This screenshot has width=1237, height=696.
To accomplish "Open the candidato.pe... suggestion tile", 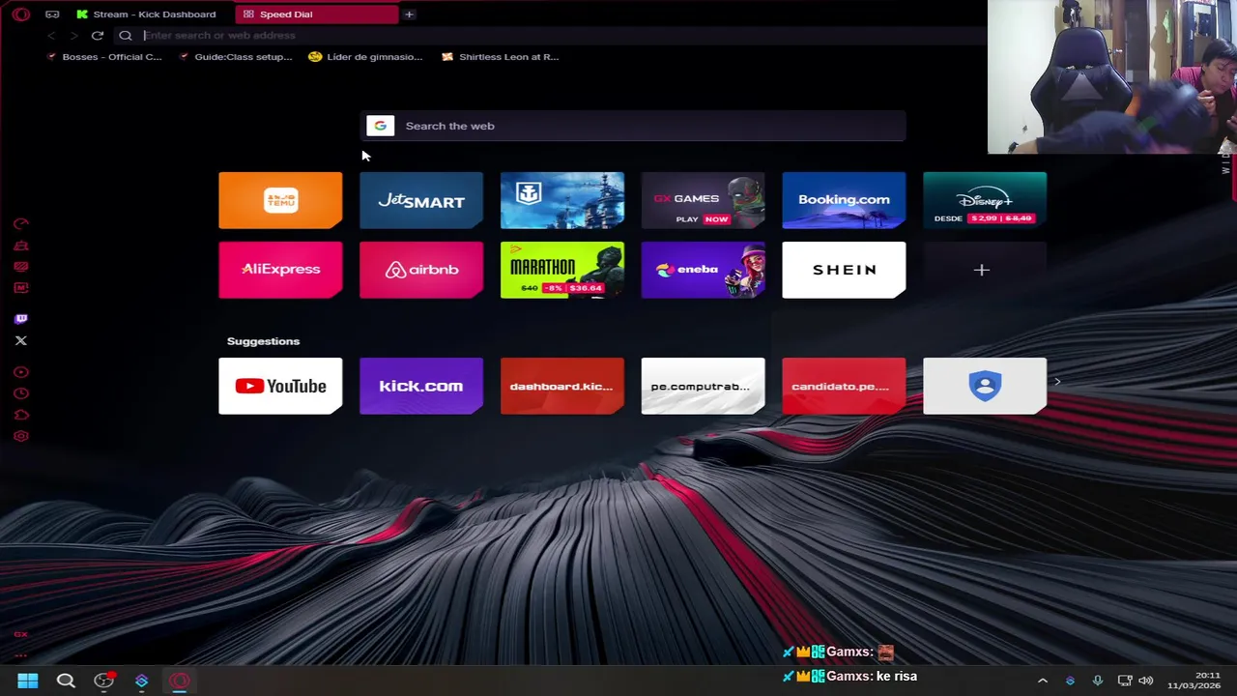I will [844, 386].
